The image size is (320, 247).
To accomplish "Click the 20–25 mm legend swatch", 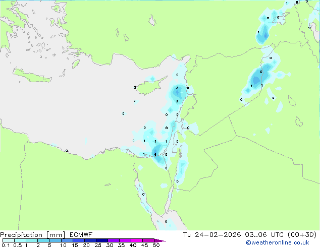I will (x=90, y=240).
